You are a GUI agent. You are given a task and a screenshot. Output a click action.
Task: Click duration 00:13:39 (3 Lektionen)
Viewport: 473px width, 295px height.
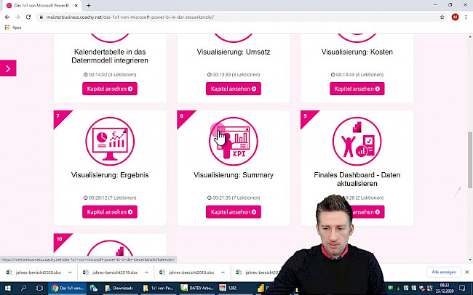233,74
